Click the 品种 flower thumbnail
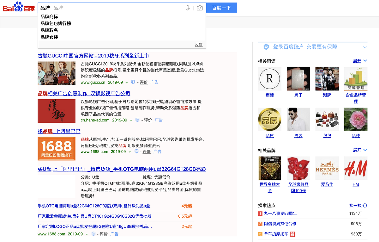Screen dimensions: 379x242 click(x=356, y=120)
